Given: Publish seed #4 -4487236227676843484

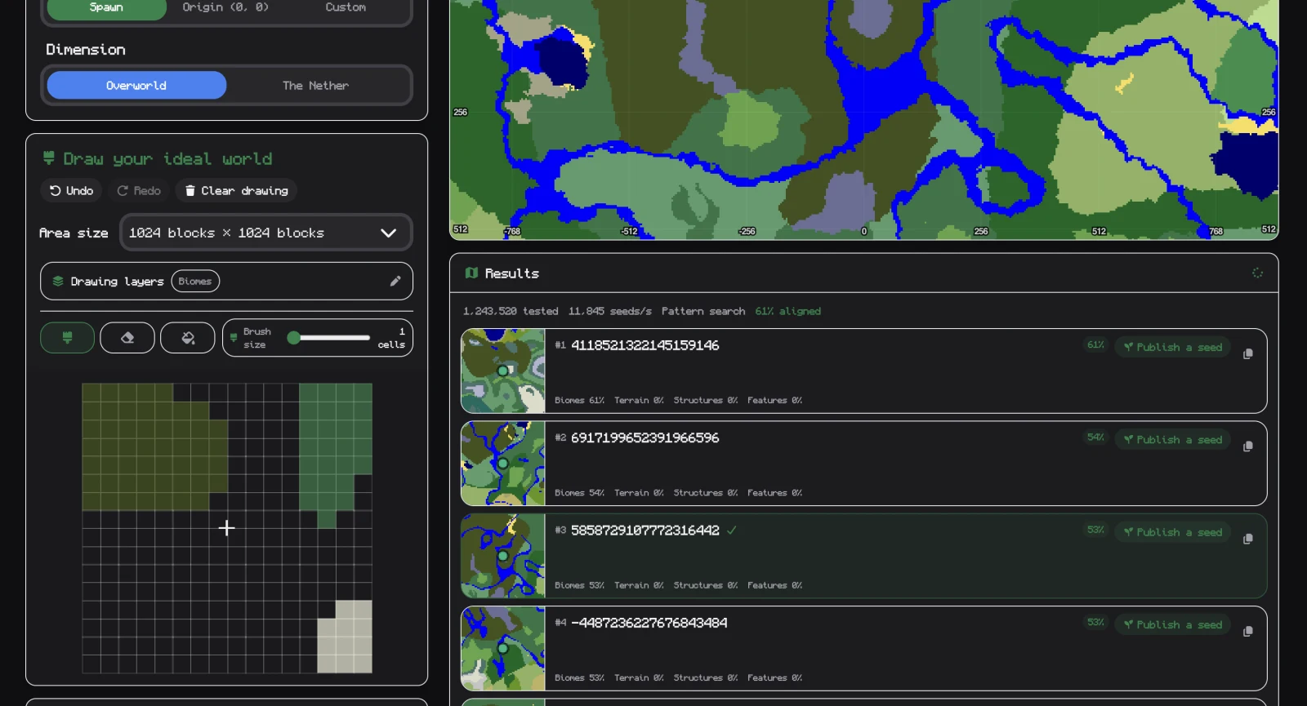Looking at the screenshot, I should click(1172, 624).
